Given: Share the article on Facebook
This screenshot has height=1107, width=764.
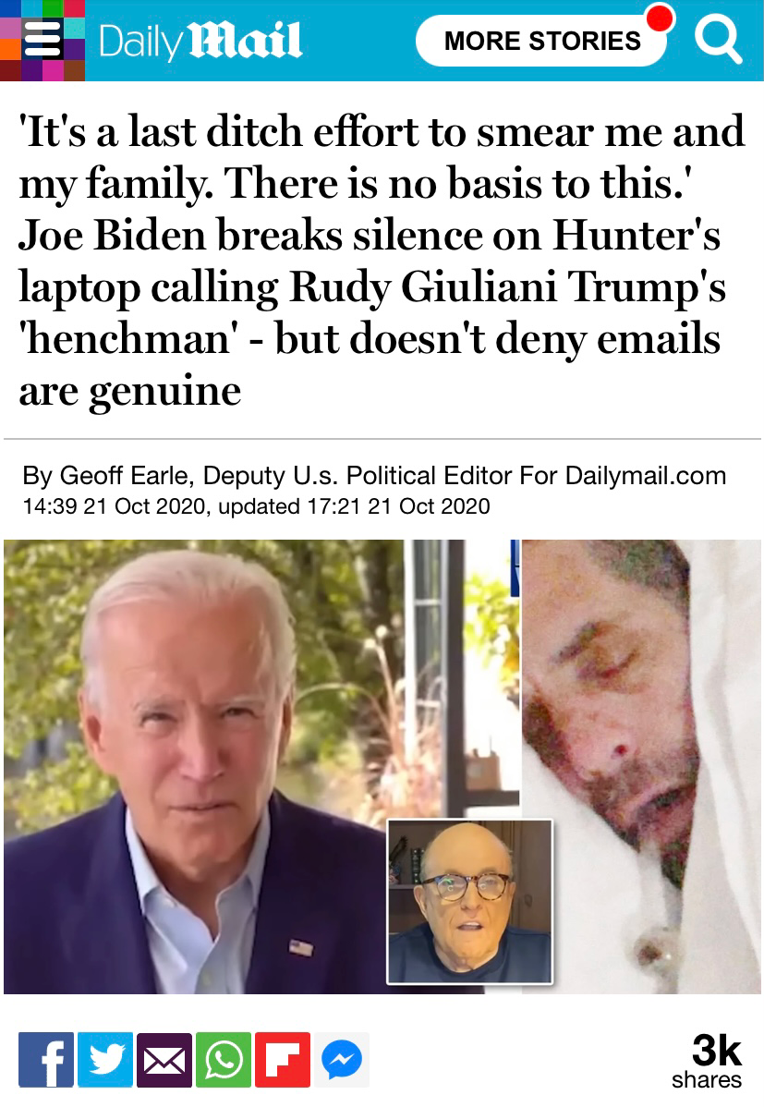Looking at the screenshot, I should (46, 1060).
